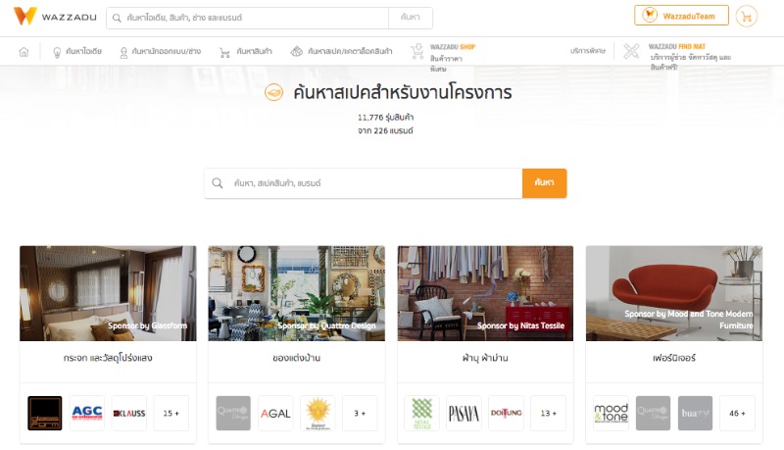Click the AGC brand logo
Screen dimensions: 784x450
pyautogui.click(x=87, y=413)
